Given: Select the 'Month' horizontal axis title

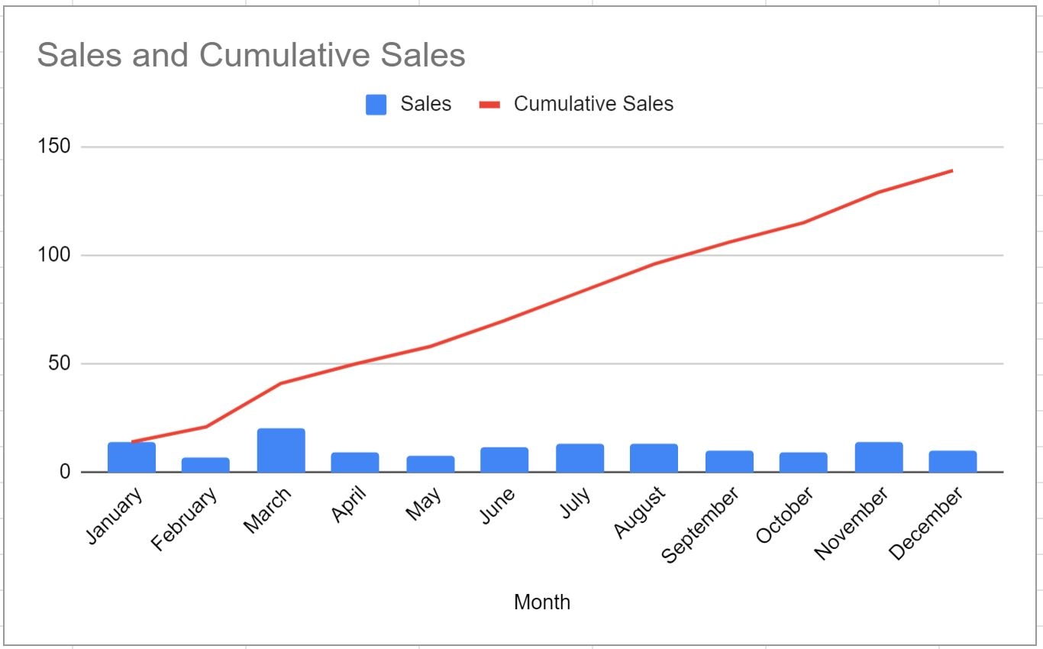Looking at the screenshot, I should [x=541, y=602].
